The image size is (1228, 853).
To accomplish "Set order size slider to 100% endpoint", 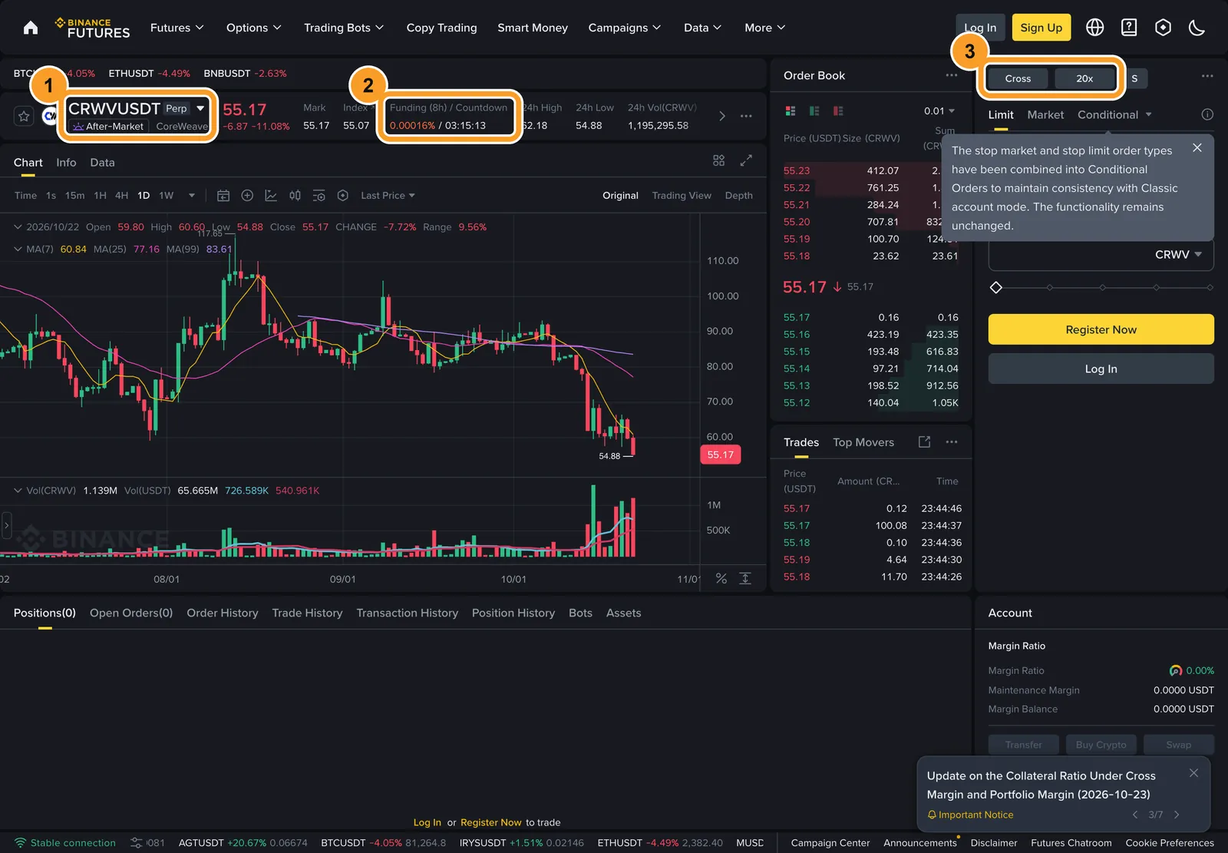I will [x=1210, y=287].
